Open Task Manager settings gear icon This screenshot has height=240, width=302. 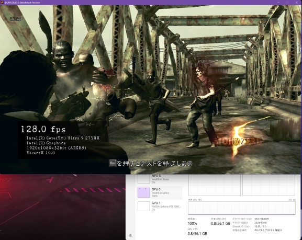click(x=130, y=236)
